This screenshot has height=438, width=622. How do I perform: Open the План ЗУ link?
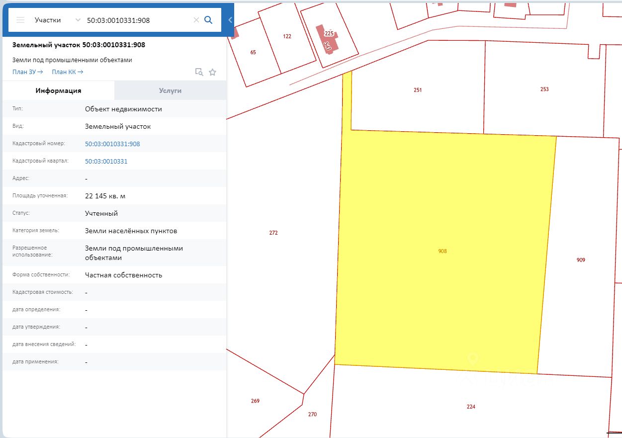pyautogui.click(x=27, y=72)
